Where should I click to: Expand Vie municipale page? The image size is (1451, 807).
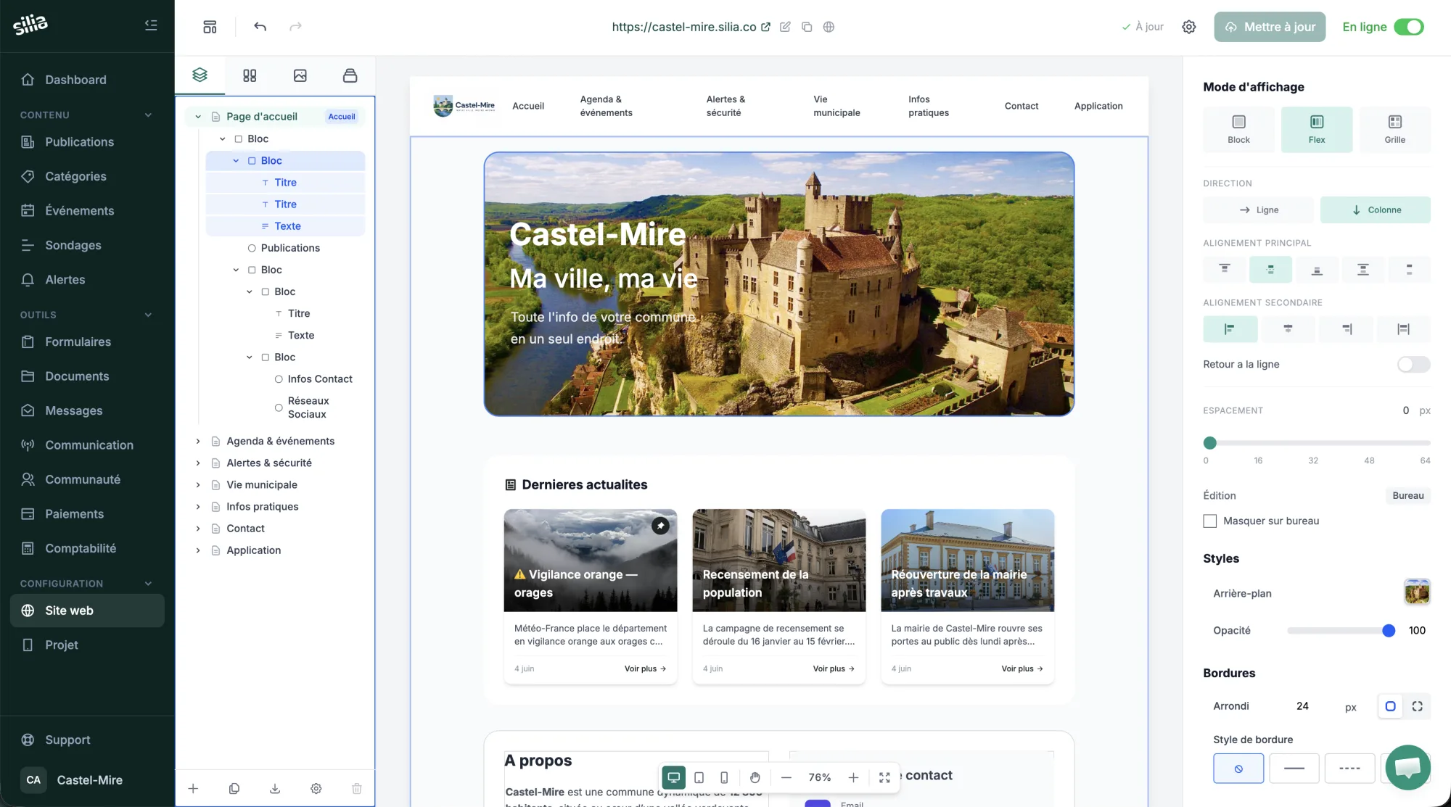tap(198, 485)
